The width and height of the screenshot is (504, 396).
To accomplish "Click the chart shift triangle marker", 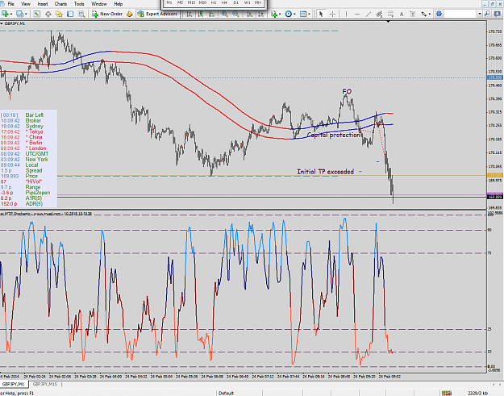I will pyautogui.click(x=389, y=22).
